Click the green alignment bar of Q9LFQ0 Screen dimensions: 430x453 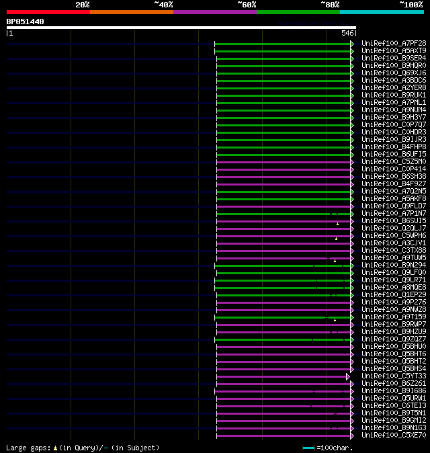pos(284,274)
